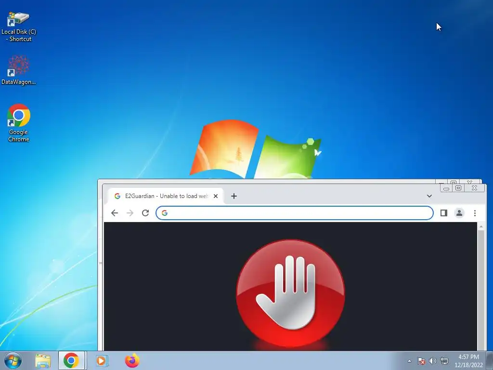This screenshot has height=370, width=493.
Task: Select the E2Guardian - Unable to load tab
Action: (166, 196)
